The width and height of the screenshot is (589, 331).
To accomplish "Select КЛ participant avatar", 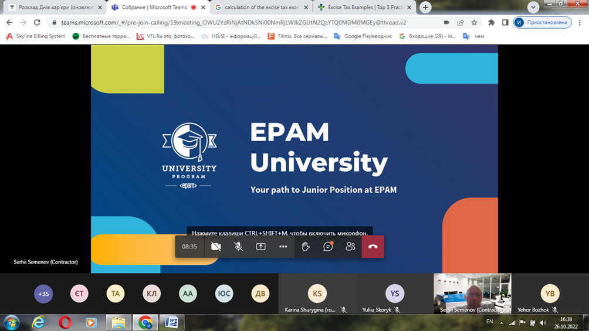I will (x=151, y=294).
